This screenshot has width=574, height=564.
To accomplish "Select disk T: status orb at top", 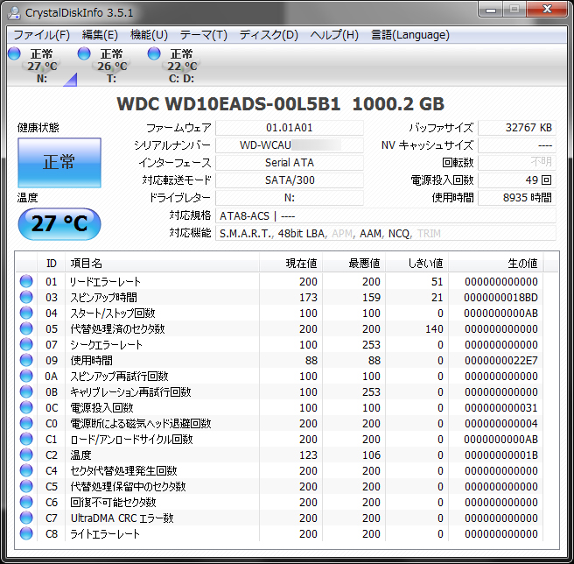I will tap(84, 53).
